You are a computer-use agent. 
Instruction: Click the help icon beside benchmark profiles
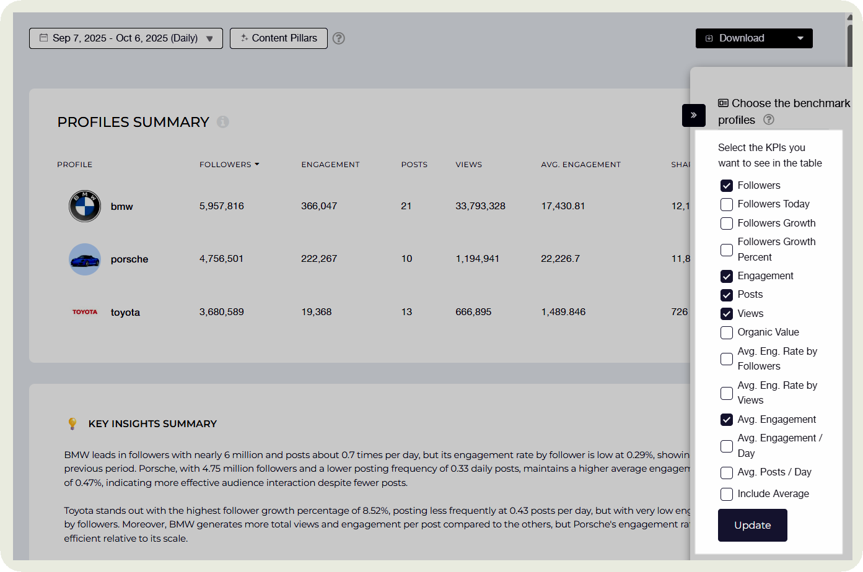coord(769,120)
